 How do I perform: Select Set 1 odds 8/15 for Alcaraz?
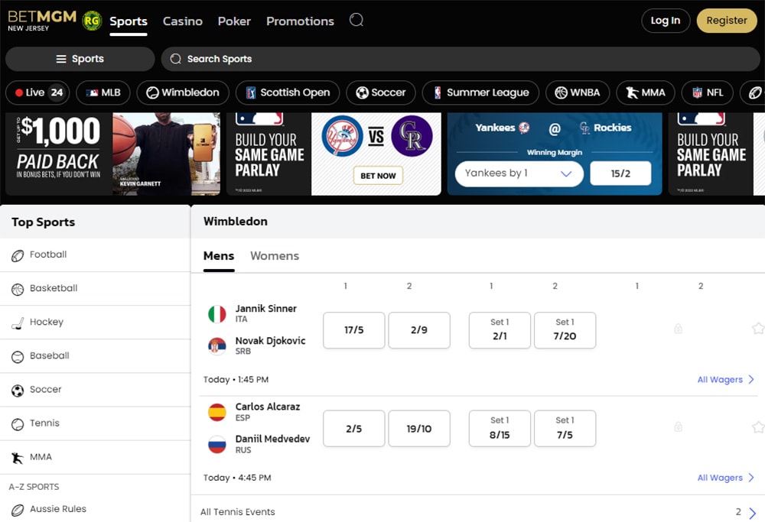coord(500,429)
